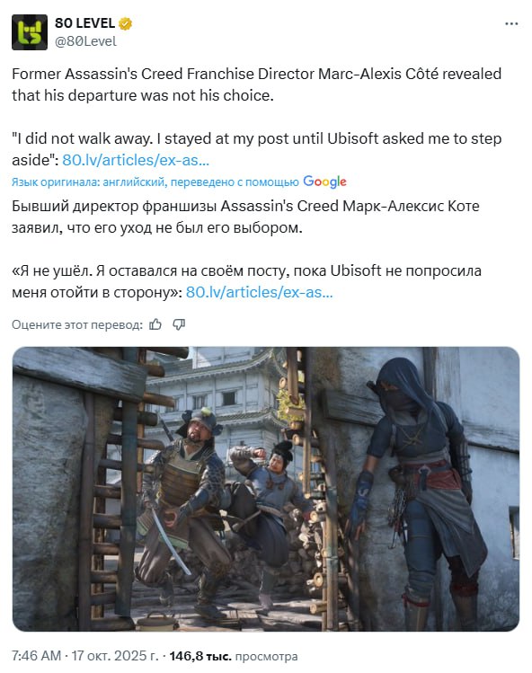Open the 80.lv article link in Russian translation
This screenshot has width=532, height=673.
coord(260,292)
